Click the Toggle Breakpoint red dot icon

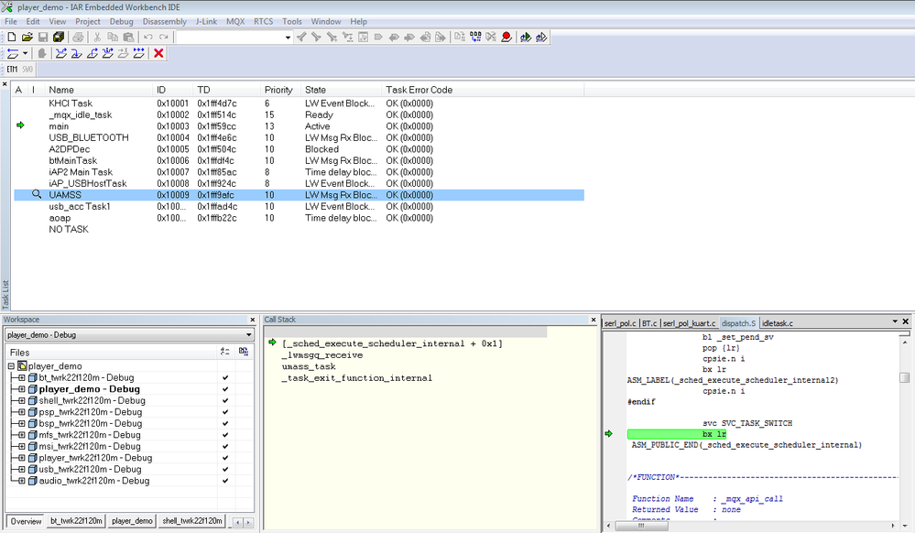[x=506, y=38]
